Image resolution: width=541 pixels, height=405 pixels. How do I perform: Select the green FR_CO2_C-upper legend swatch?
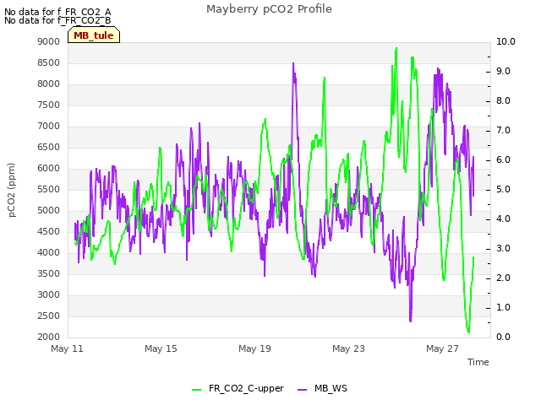coord(196,390)
